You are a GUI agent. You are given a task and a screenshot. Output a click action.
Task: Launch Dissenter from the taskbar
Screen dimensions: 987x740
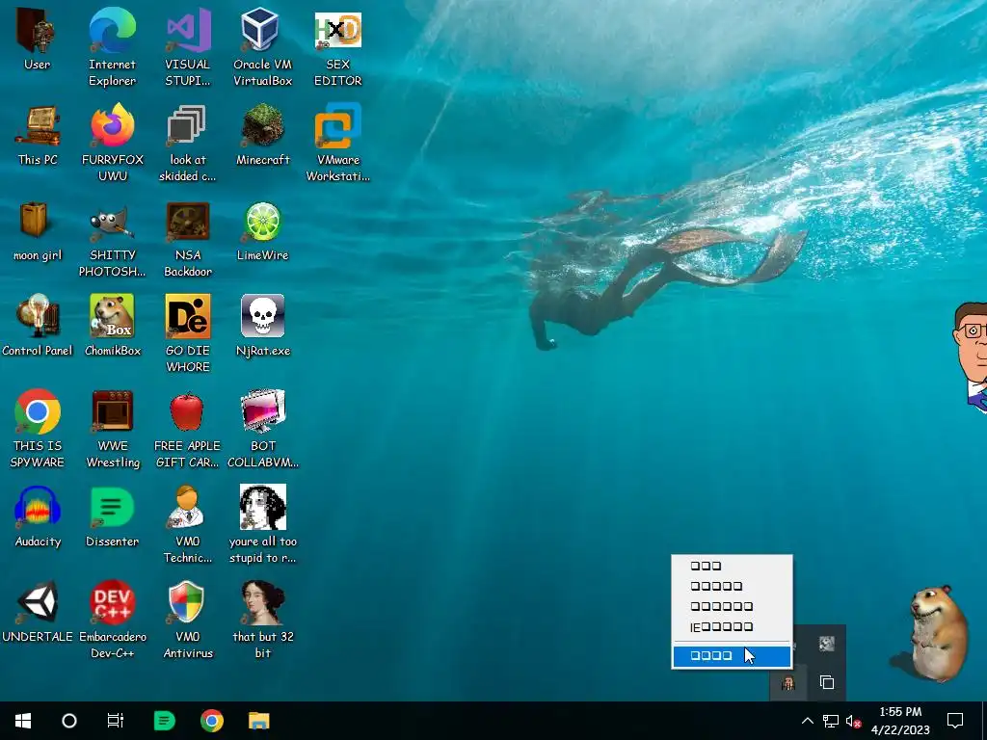tap(164, 721)
